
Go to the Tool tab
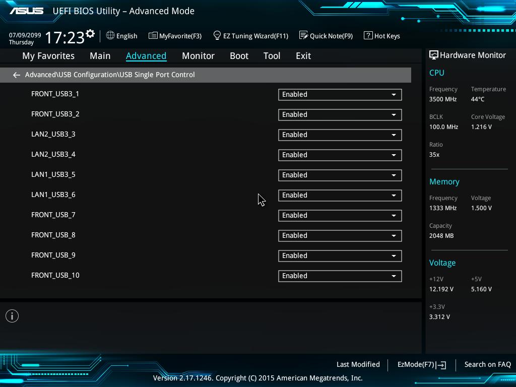(272, 56)
